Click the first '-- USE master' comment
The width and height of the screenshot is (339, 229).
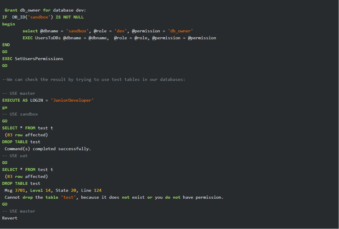click(19, 93)
